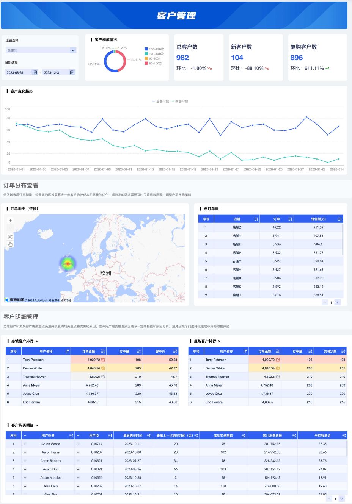The image size is (352, 504).
Task: Click crown icon beside 4,846.54 in 复购客户排行
Action: (x=278, y=368)
